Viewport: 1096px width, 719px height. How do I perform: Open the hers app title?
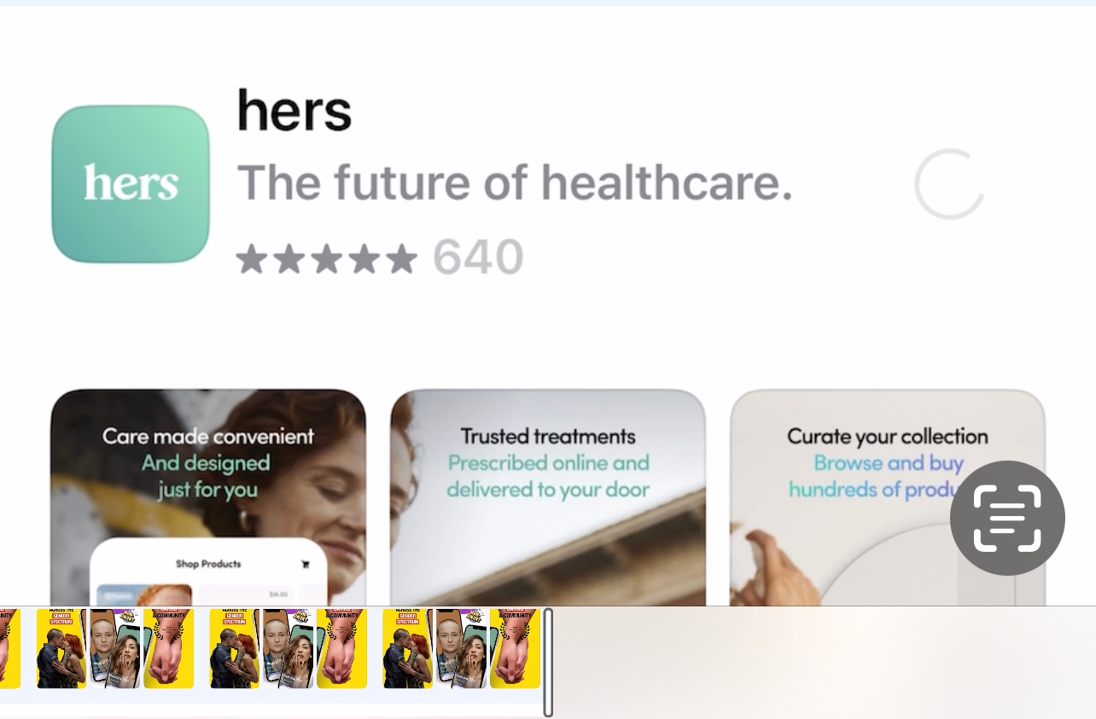coord(294,109)
